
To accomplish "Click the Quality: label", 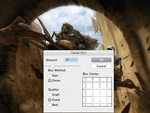I will point(54,89).
